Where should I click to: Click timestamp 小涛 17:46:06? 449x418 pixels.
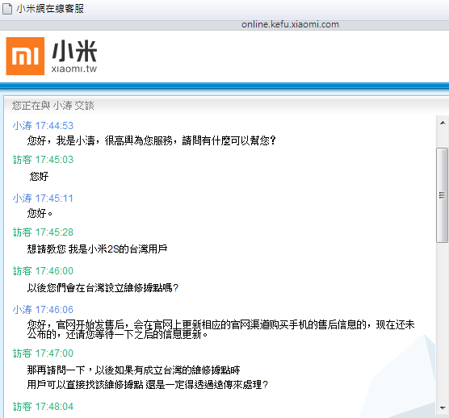[x=43, y=310]
